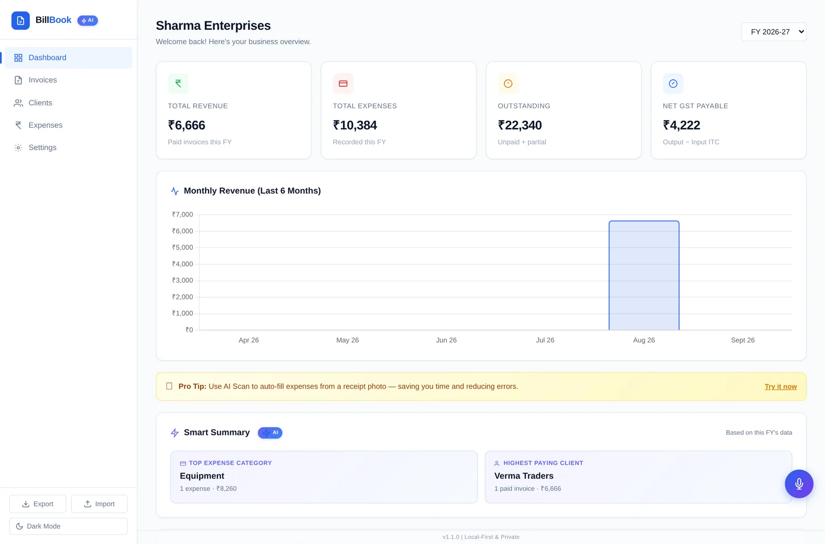Image resolution: width=825 pixels, height=544 pixels.
Task: Click the Net GST Payable compass icon
Action: (673, 83)
